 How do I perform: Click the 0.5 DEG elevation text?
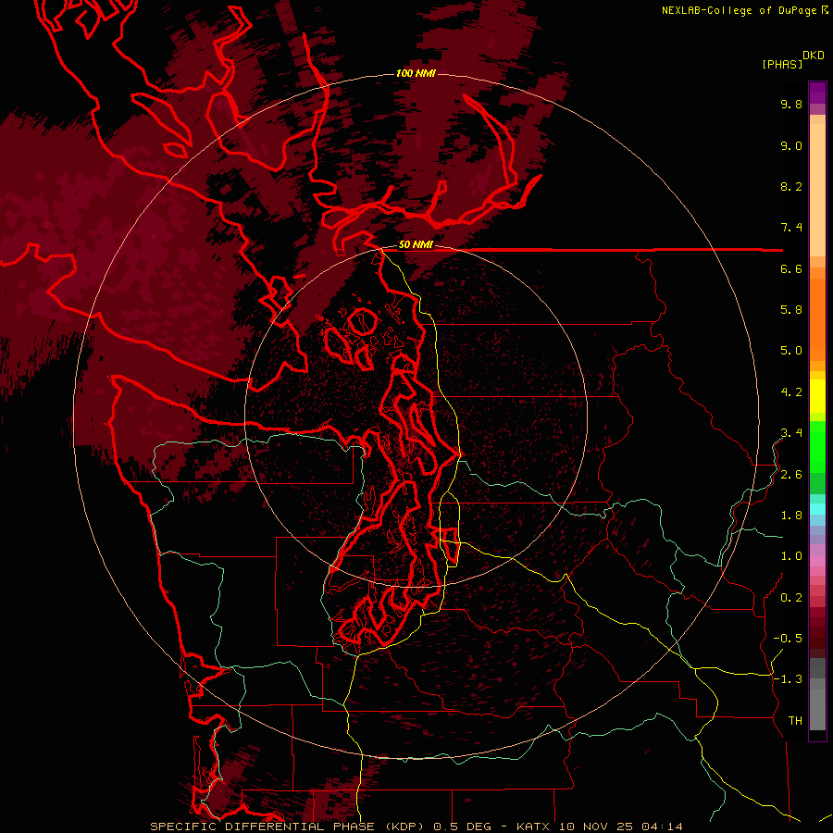pyautogui.click(x=461, y=827)
